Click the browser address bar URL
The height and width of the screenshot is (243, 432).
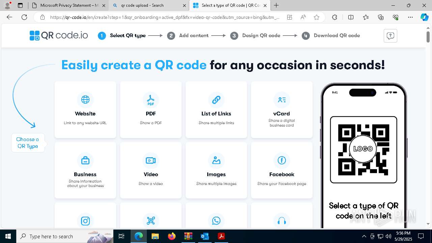tap(165, 17)
